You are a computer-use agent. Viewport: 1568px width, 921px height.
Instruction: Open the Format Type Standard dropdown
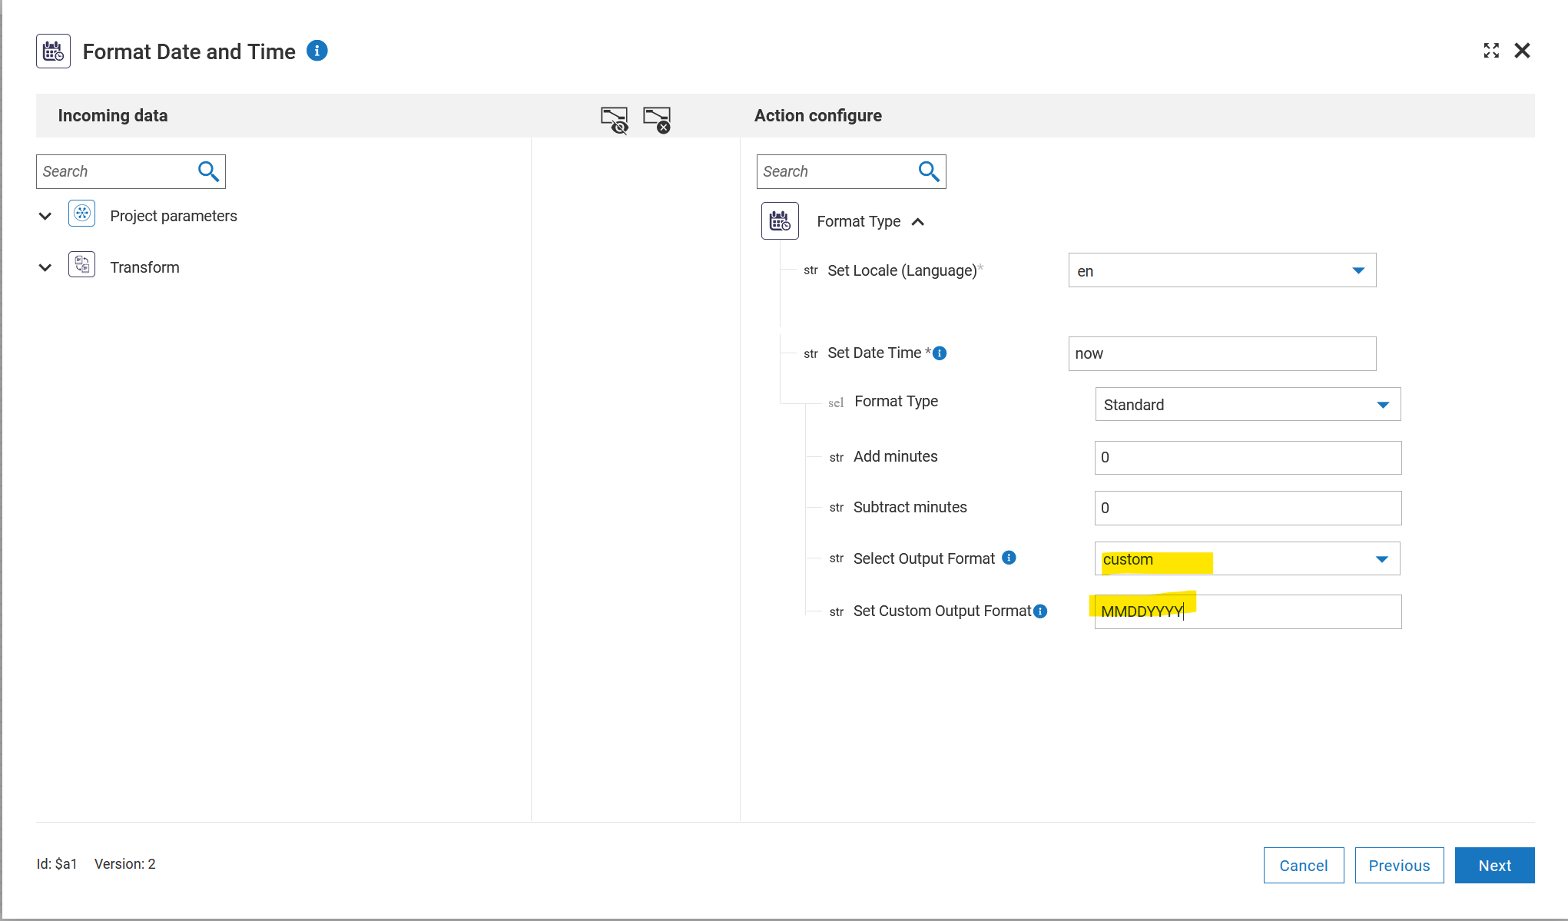1382,404
